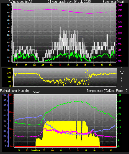The image size is (129, 154).
Task: Select the "1005" barometer axis value
Action: tap(120, 27)
